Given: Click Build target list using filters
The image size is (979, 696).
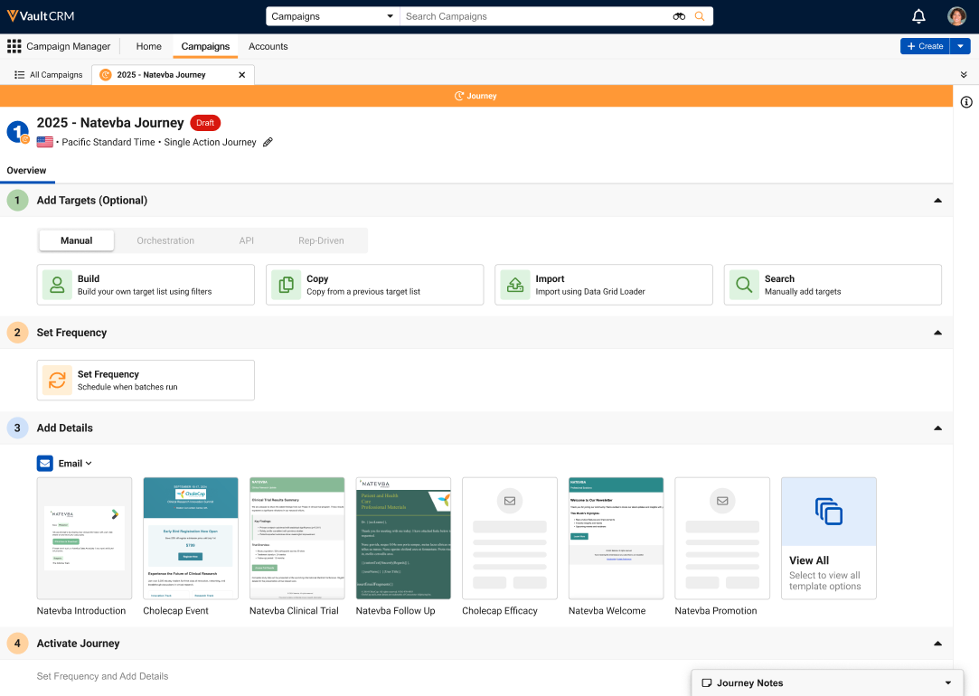Looking at the screenshot, I should click(x=146, y=285).
